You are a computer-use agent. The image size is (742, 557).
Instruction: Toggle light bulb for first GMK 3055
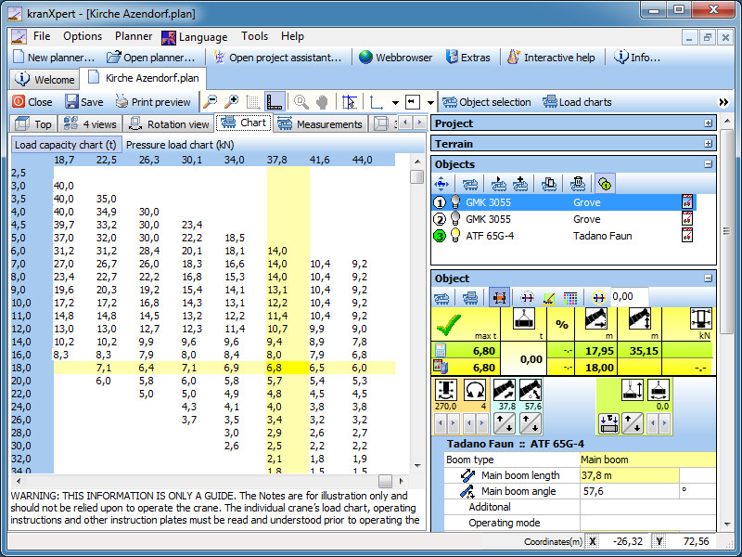pos(455,202)
